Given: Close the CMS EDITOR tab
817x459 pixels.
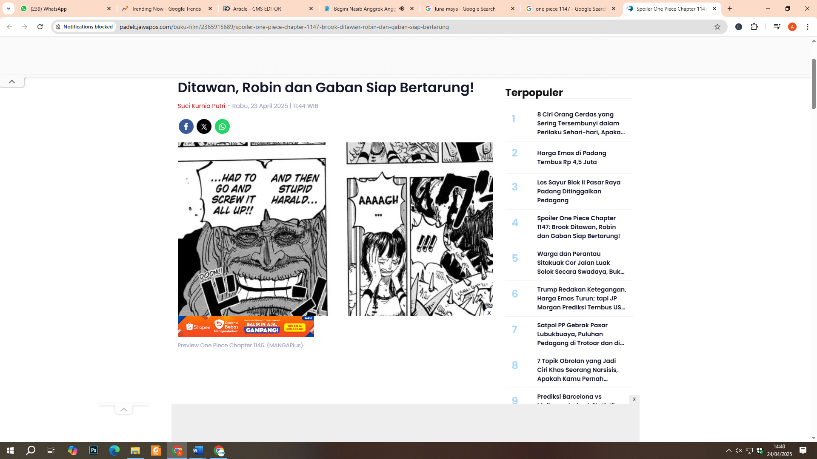Looking at the screenshot, I should pyautogui.click(x=311, y=8).
